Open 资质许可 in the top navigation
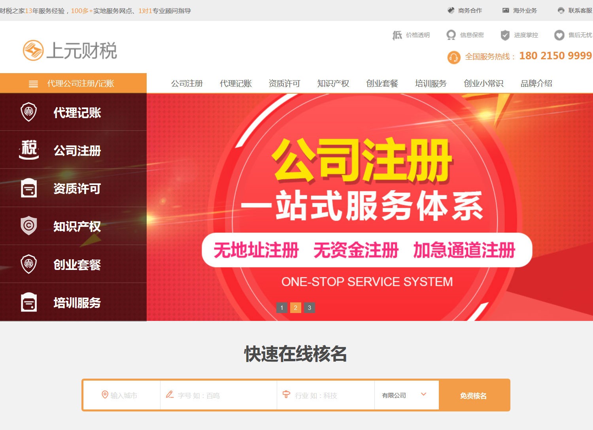Screen dimensions: 593x430 point(284,83)
